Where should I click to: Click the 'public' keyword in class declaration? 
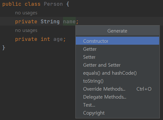coord(12,4)
